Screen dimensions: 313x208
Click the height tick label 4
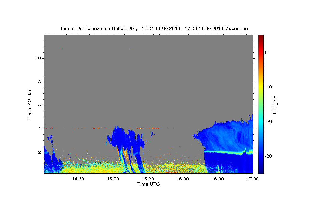[39, 129]
